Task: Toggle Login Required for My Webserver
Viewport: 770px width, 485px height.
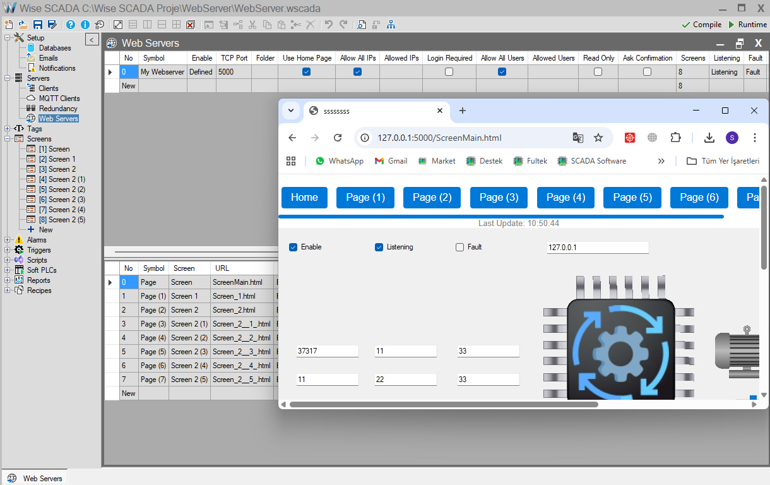Action: 449,72
